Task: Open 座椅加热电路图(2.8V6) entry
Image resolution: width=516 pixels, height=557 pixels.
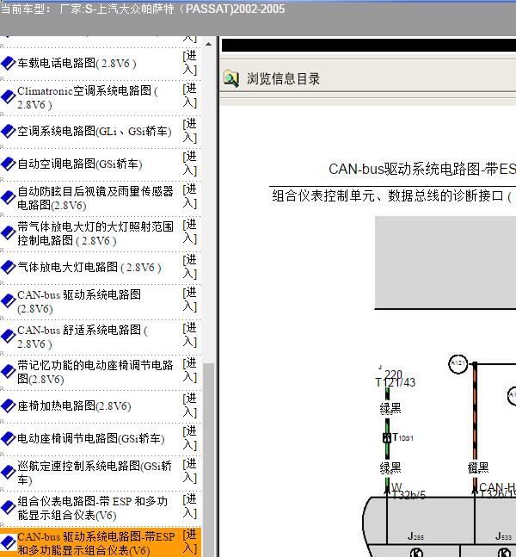Action: (x=74, y=405)
